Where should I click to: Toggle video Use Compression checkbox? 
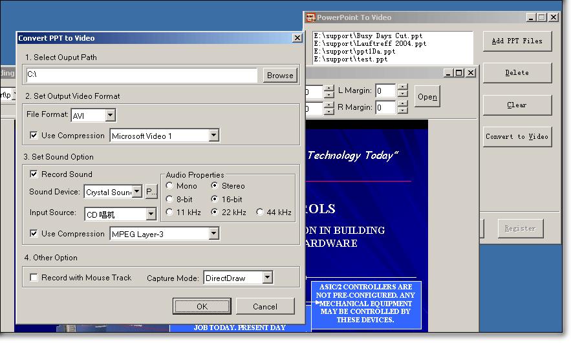pyautogui.click(x=34, y=136)
